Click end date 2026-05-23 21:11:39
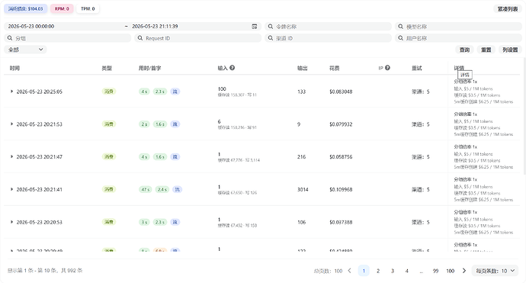Image resolution: width=526 pixels, height=283 pixels. pos(155,27)
